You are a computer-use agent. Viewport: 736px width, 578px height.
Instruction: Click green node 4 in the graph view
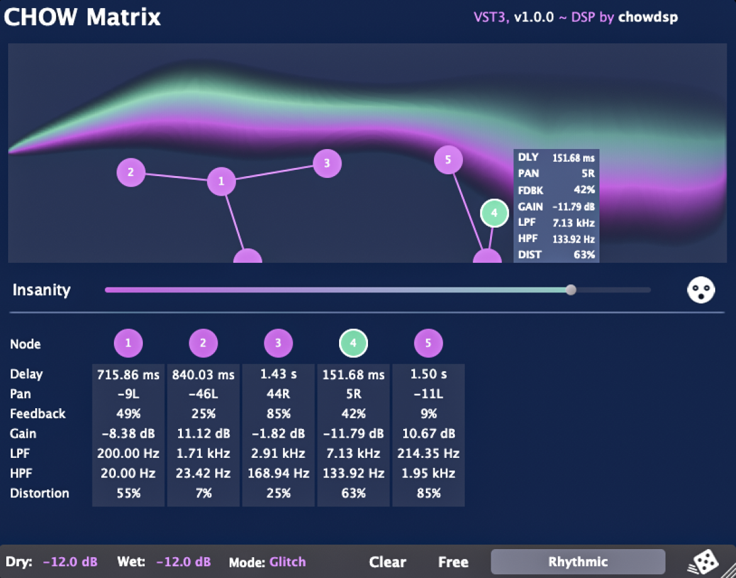494,213
